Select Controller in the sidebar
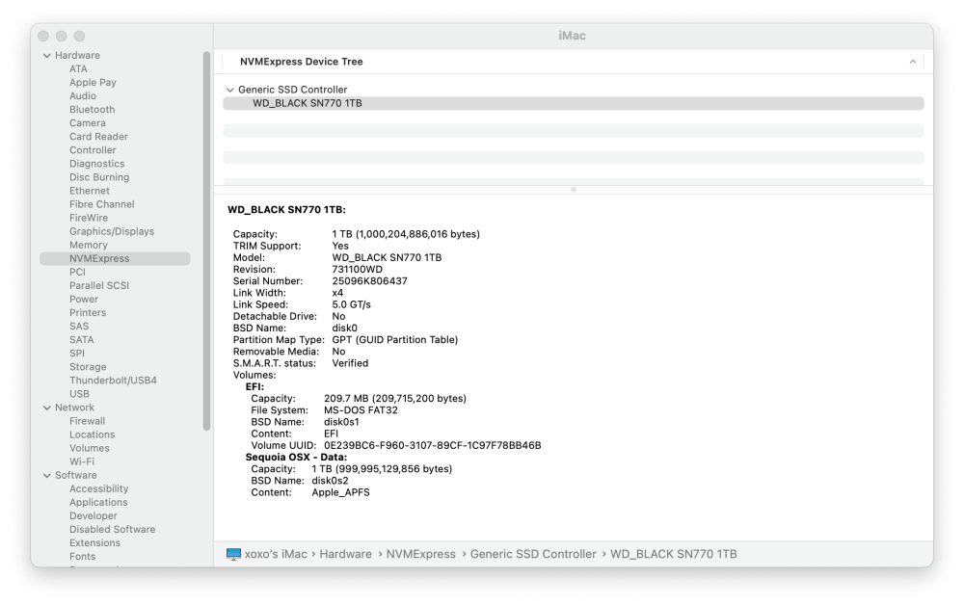The height and width of the screenshot is (605, 964). point(93,150)
